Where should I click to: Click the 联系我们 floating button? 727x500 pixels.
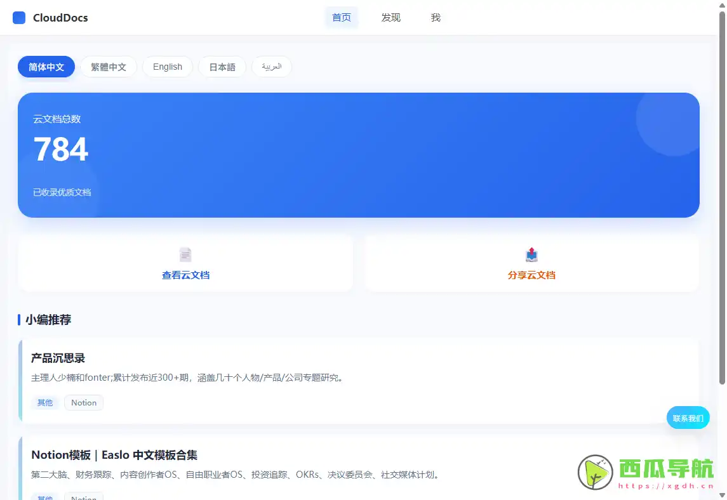[x=688, y=418]
